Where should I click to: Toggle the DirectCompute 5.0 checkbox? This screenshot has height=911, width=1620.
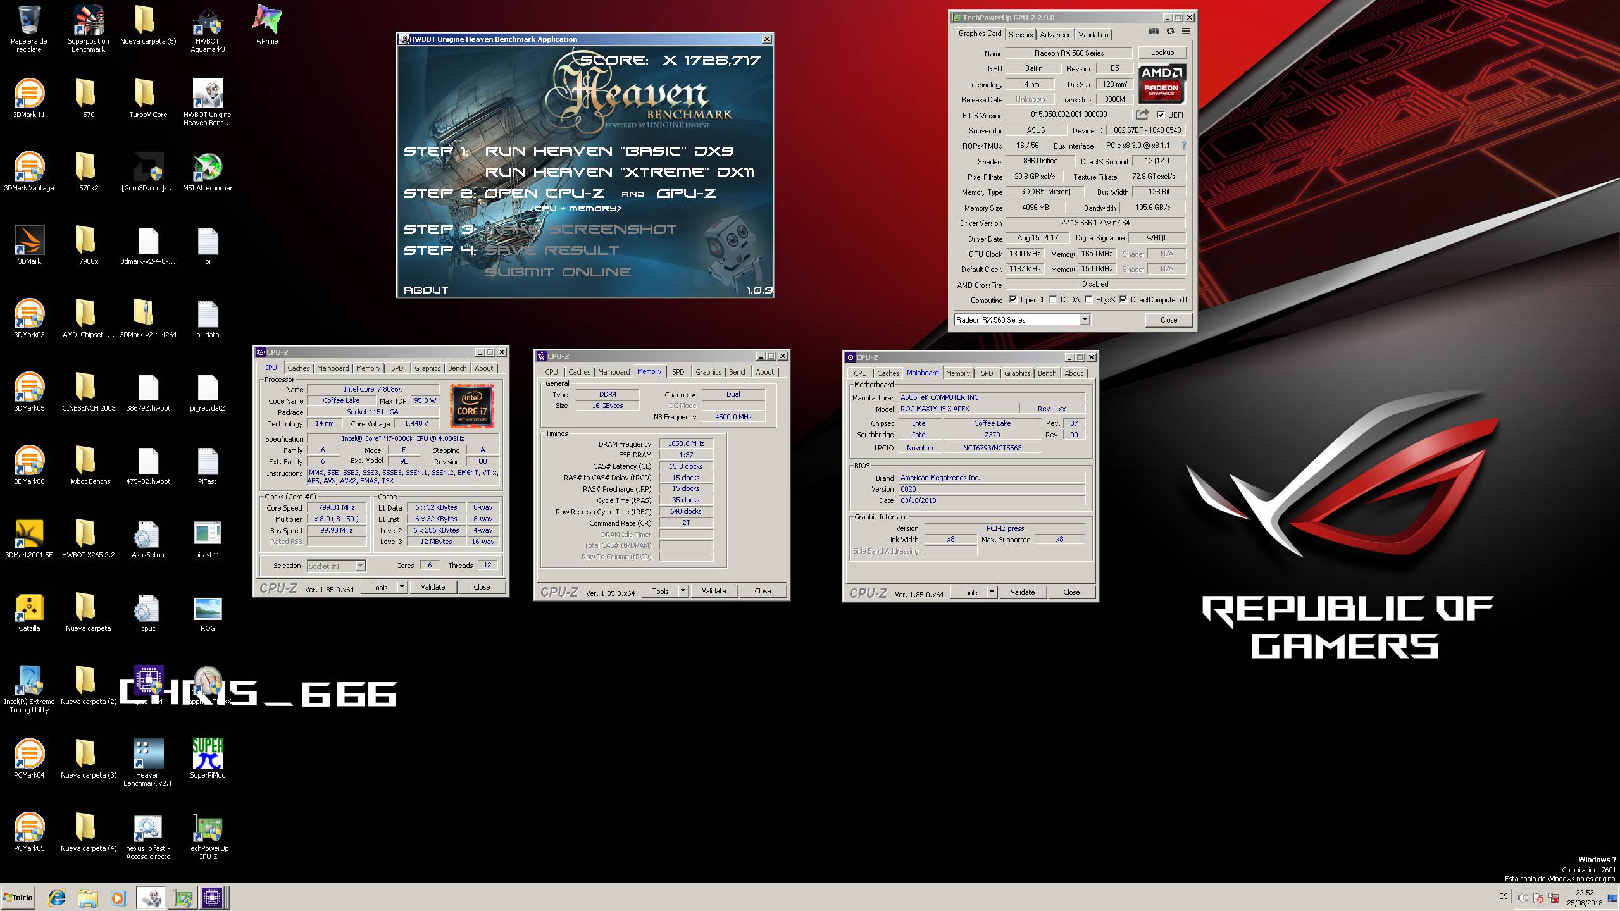pos(1123,300)
